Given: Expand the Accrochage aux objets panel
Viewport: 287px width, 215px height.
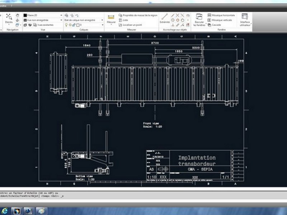Looking at the screenshot, I should (175, 30).
